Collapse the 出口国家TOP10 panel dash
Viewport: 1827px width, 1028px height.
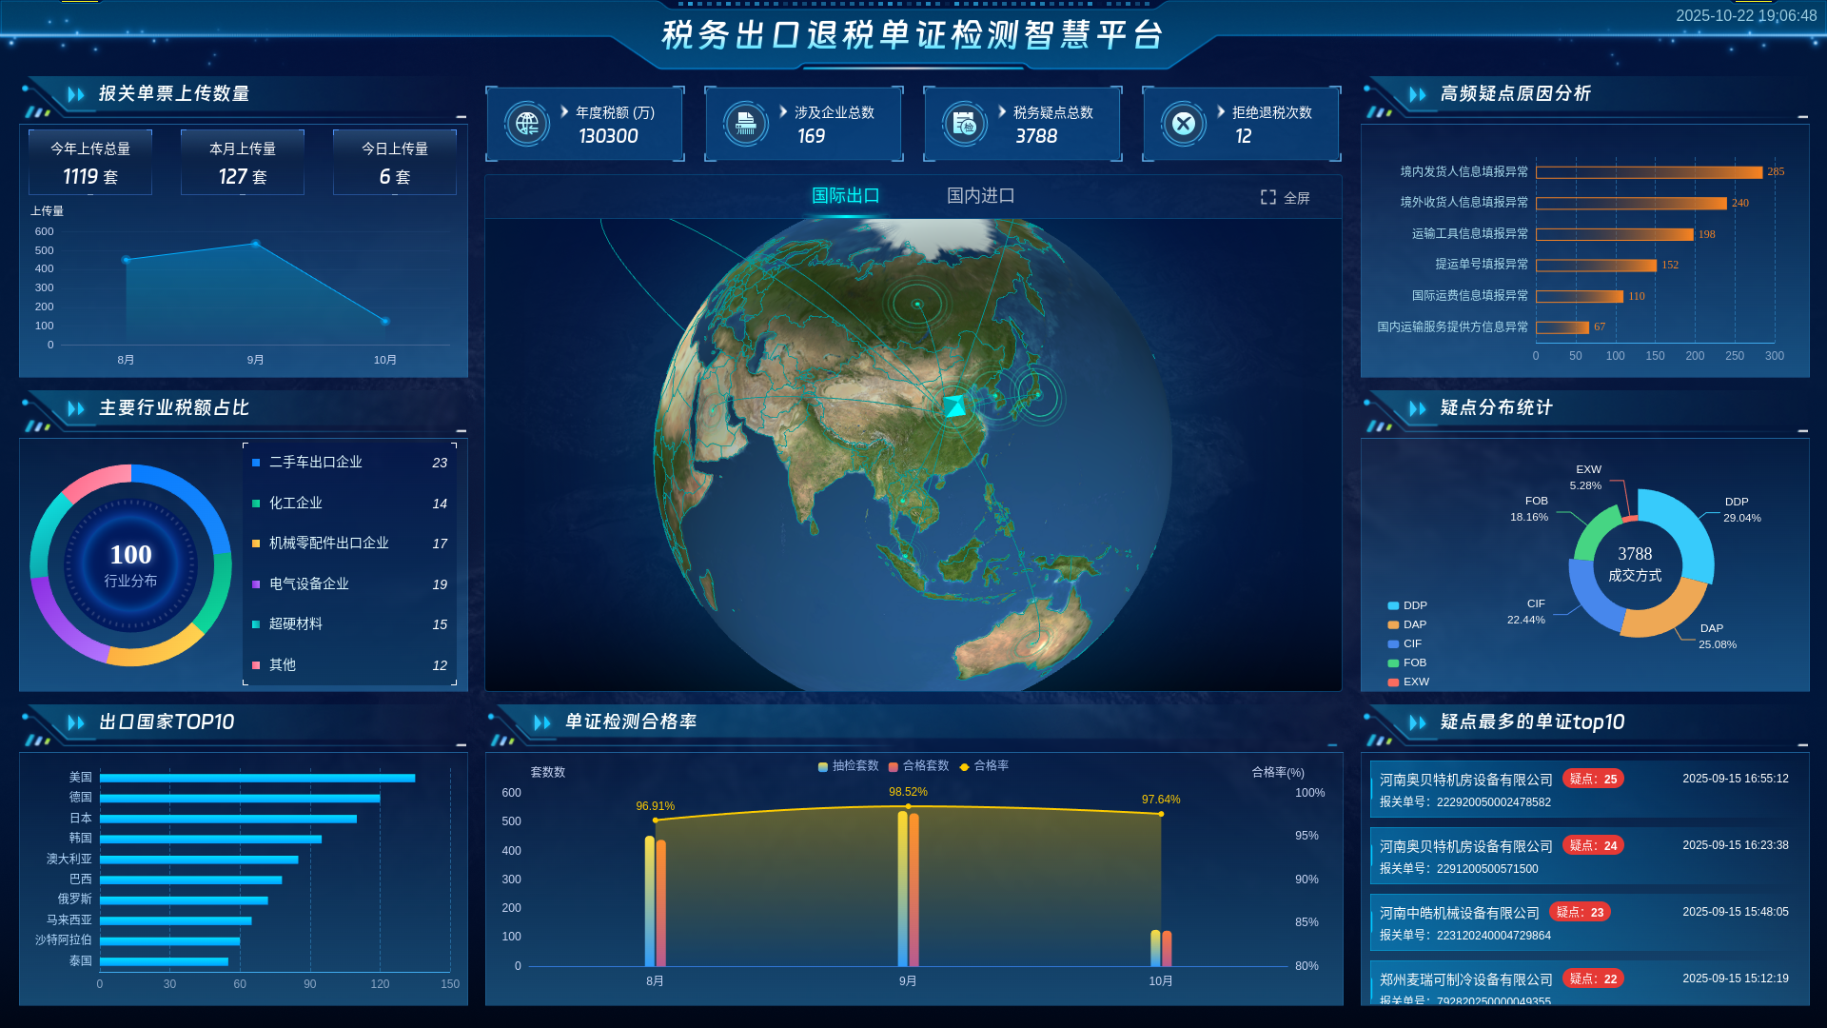(461, 745)
